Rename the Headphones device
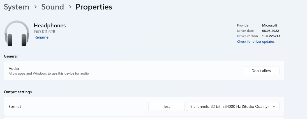Viewport: 307px width, 119px height. [41, 37]
